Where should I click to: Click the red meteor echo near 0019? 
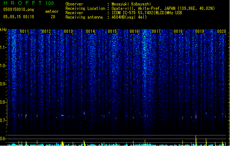196,116
